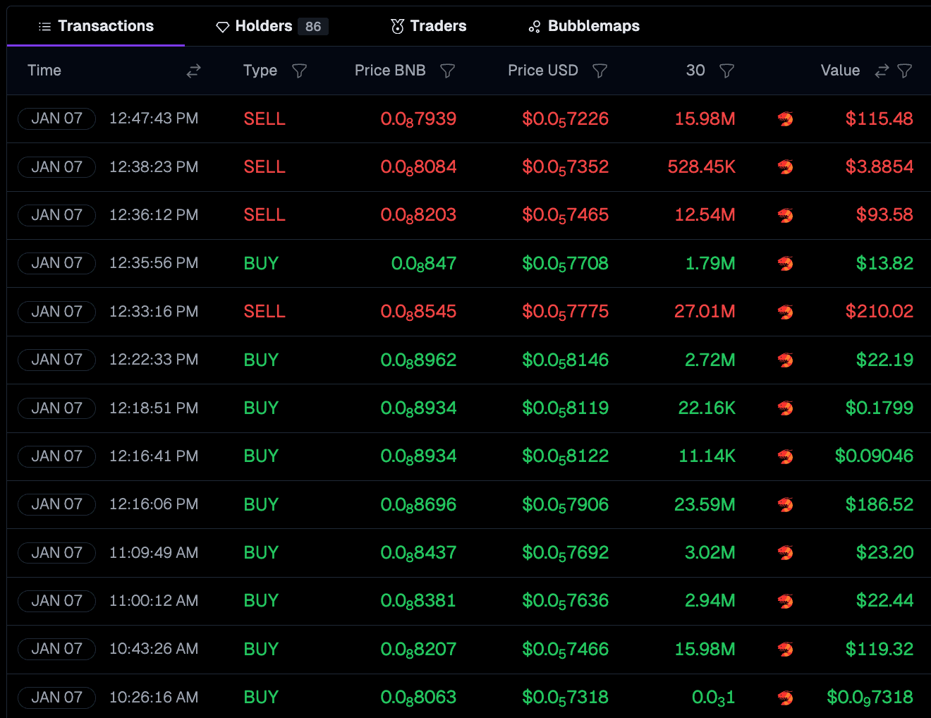Click the heart icon next to Holders
Viewport: 931px width, 718px height.
coord(222,26)
